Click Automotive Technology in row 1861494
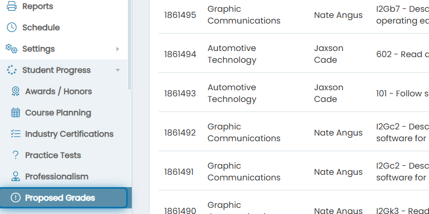Screen dimensions: 429x214 [x=232, y=54]
